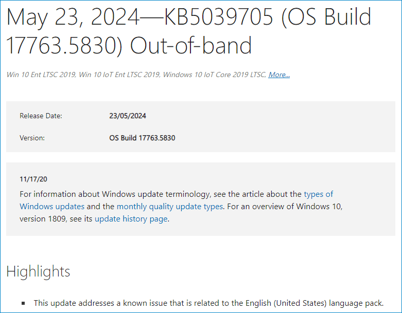Click the KB5039705 page title heading
This screenshot has height=313, width=402.
point(188,31)
